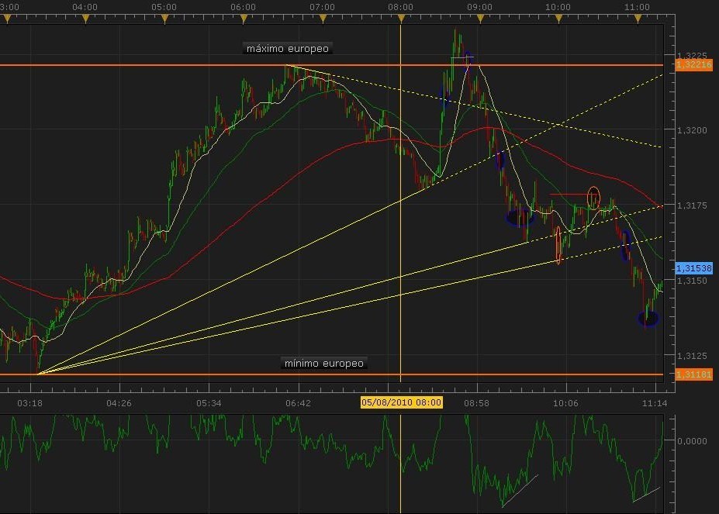Click the yellow marker under 05:00
719x514 pixels.
[x=164, y=19]
